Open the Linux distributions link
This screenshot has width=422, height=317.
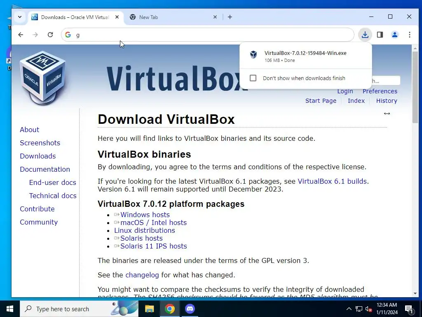point(145,230)
